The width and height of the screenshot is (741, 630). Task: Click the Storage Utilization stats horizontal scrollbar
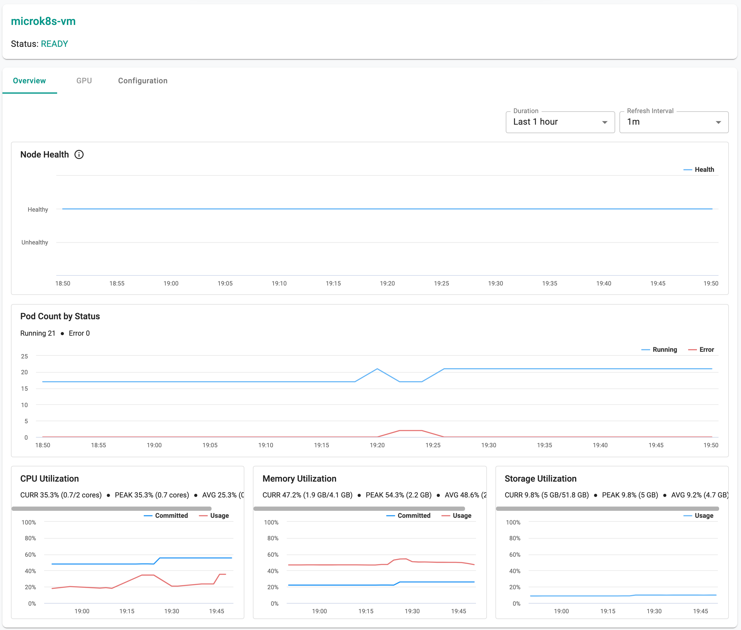(607, 508)
